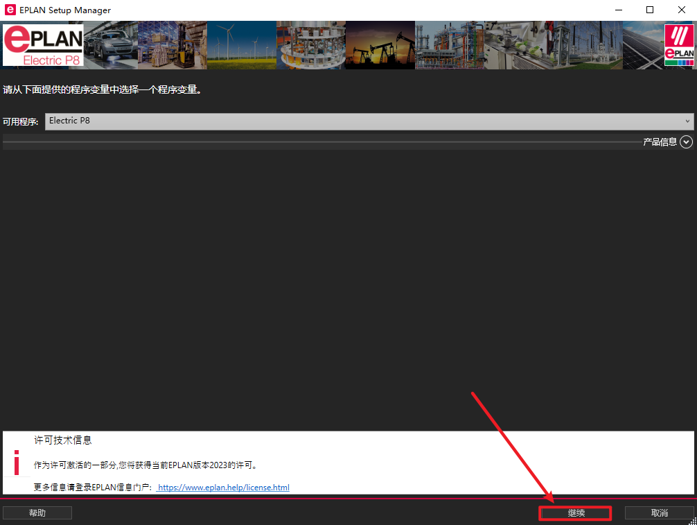This screenshot has height=525, width=697.
Task: Expand the 产品信息 section chevron
Action: 686,141
